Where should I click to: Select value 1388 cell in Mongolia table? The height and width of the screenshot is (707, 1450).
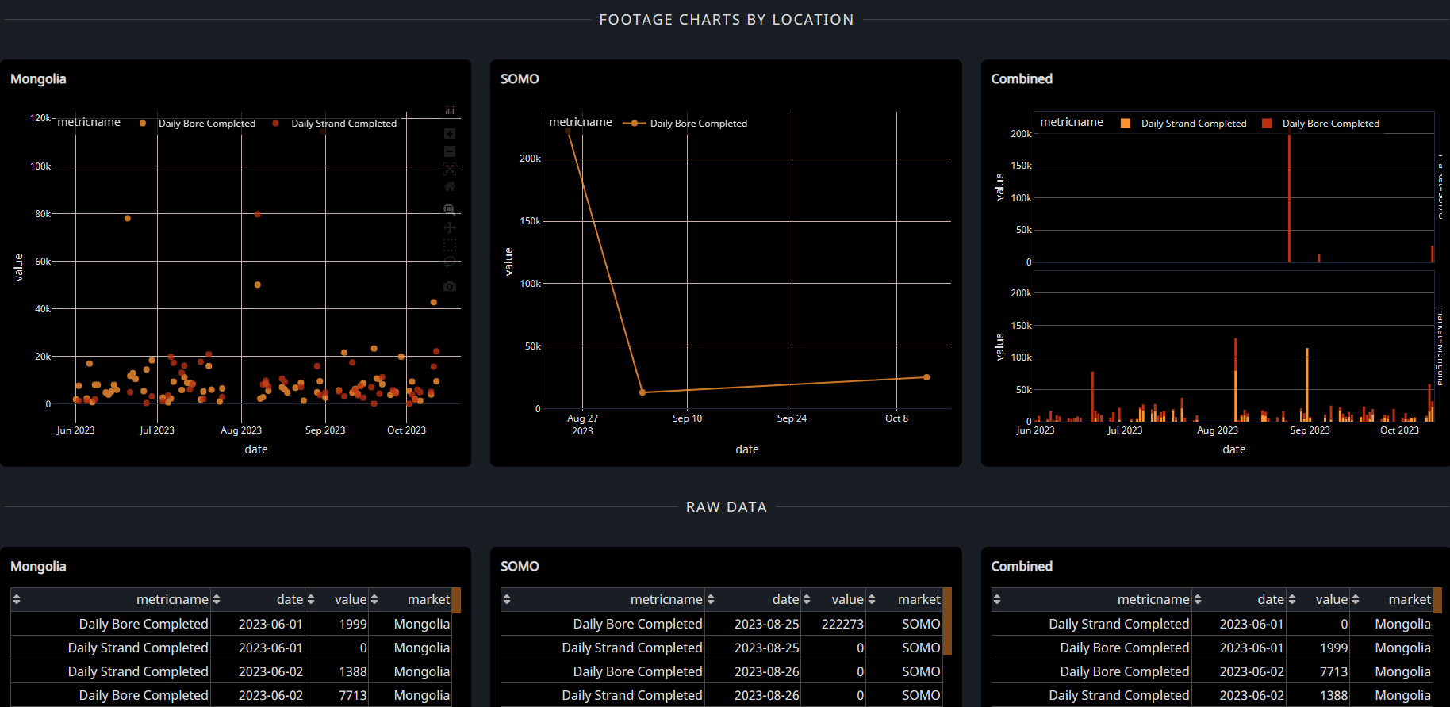[337, 671]
